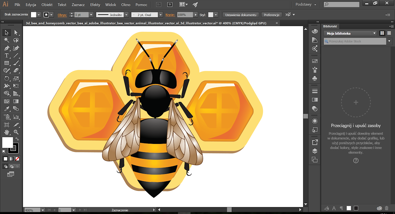The image size is (395, 214).
Task: Open the Swatches panel icon
Action: coord(315,61)
